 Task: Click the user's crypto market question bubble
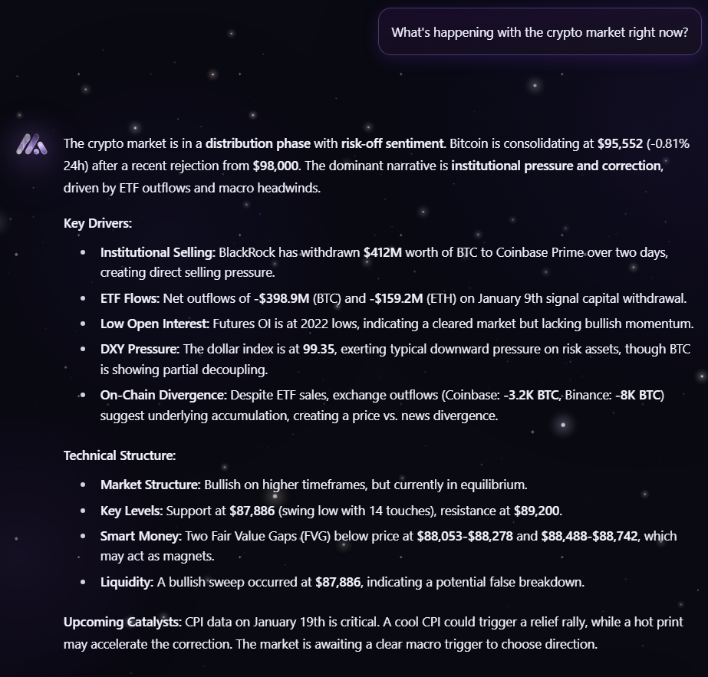click(x=539, y=32)
